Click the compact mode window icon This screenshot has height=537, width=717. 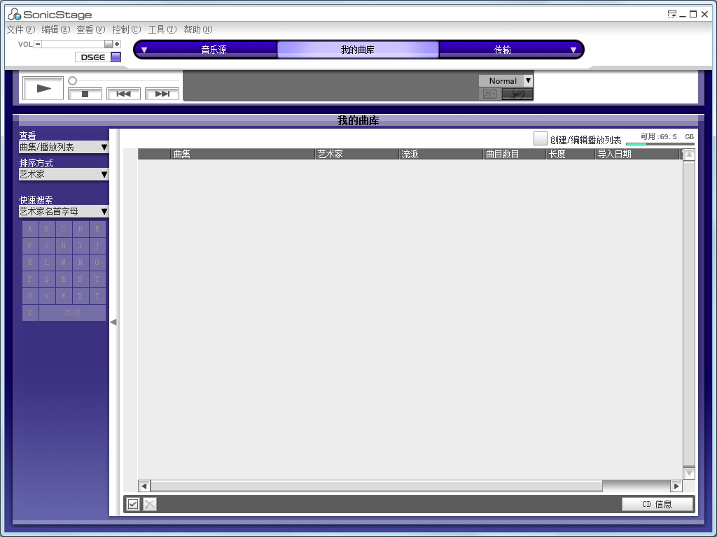click(671, 14)
